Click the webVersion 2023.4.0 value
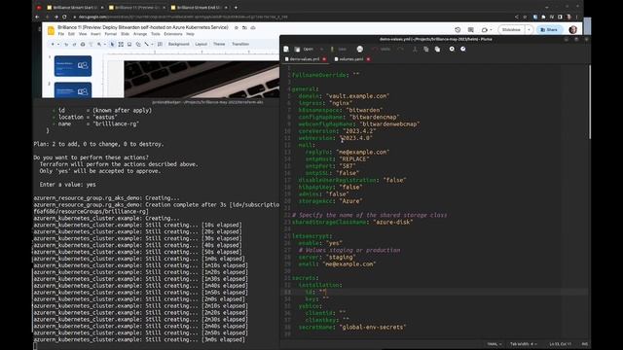This screenshot has height=350, width=623. click(x=356, y=138)
